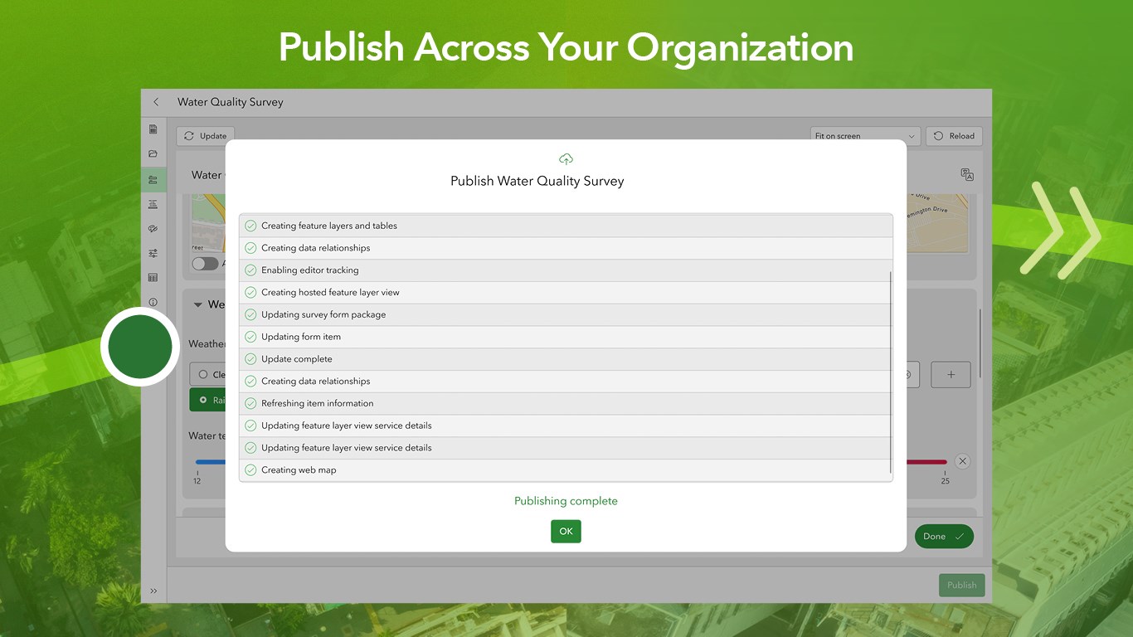
Task: Select the Refreshing item information row
Action: point(566,404)
